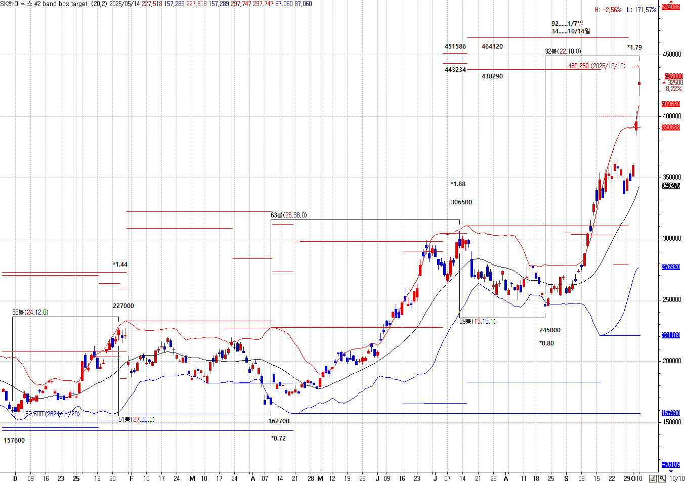This screenshot has height=483, width=685.
Task: Click the '439,250 (2025/10/10)' high price annotation
Action: coord(596,66)
